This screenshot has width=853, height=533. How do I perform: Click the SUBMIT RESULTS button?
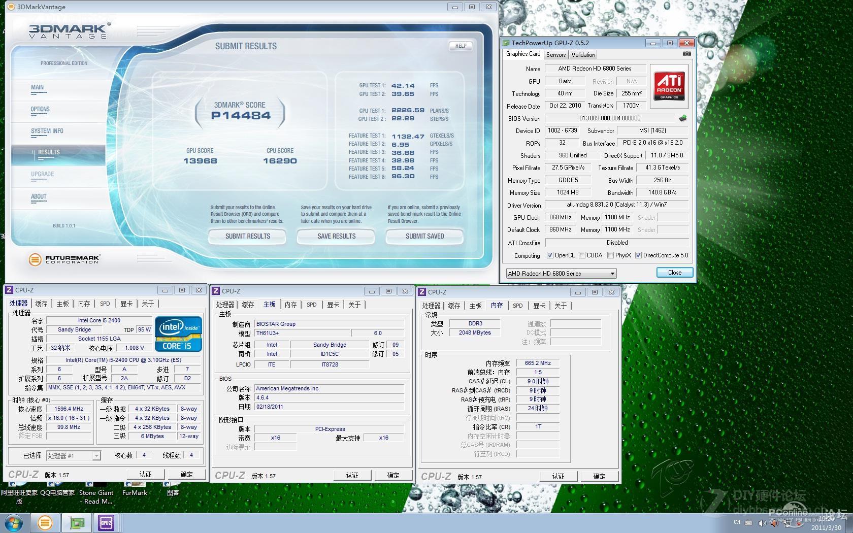(247, 236)
